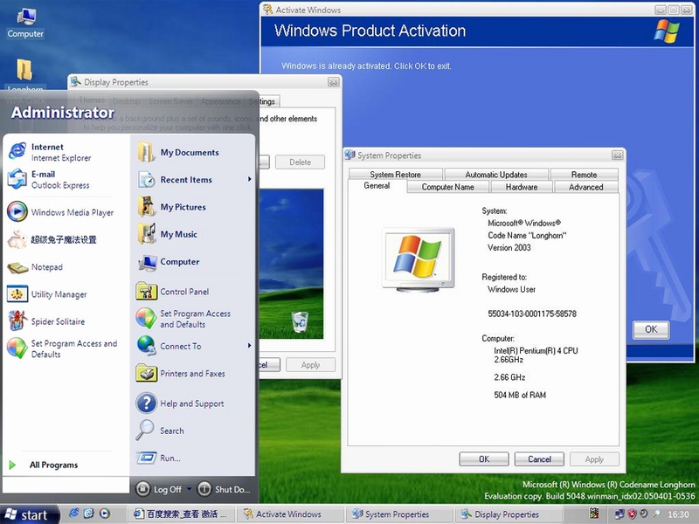Open Set Program Access and Defaults in right column
699x524 pixels.
(x=183, y=319)
